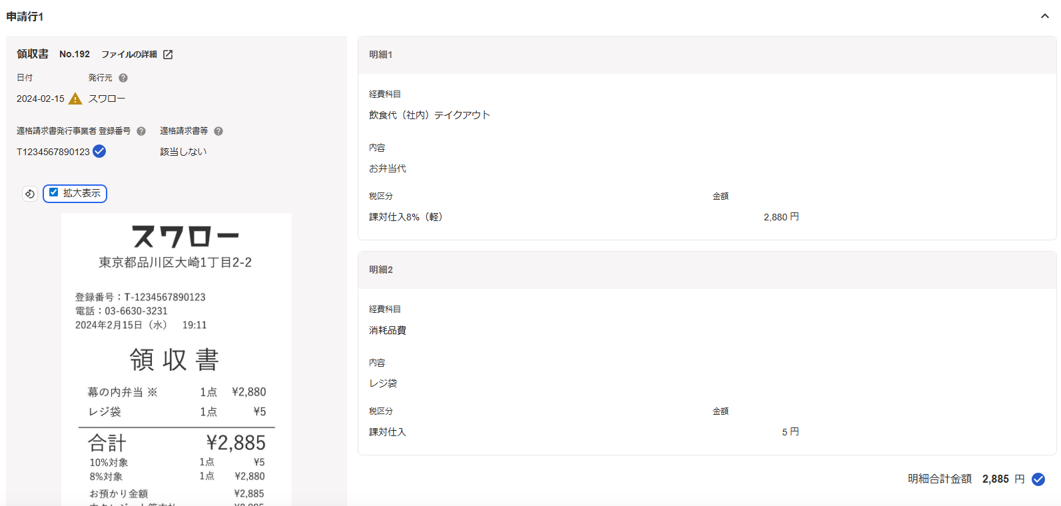Click the verified check beside 明細合計金額
Screen dimensions: 1061x506
[1038, 479]
